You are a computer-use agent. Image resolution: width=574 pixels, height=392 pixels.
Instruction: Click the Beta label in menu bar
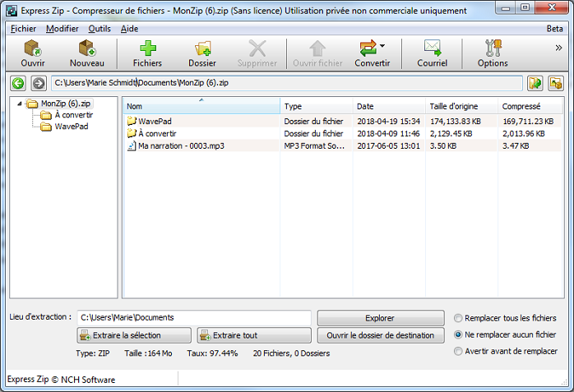coord(554,29)
